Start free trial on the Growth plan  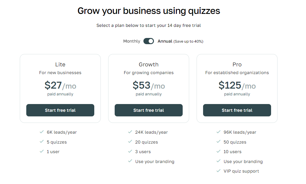pos(148,110)
